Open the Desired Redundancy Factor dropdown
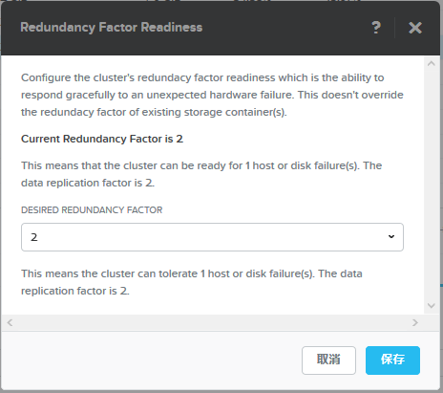 coord(212,237)
